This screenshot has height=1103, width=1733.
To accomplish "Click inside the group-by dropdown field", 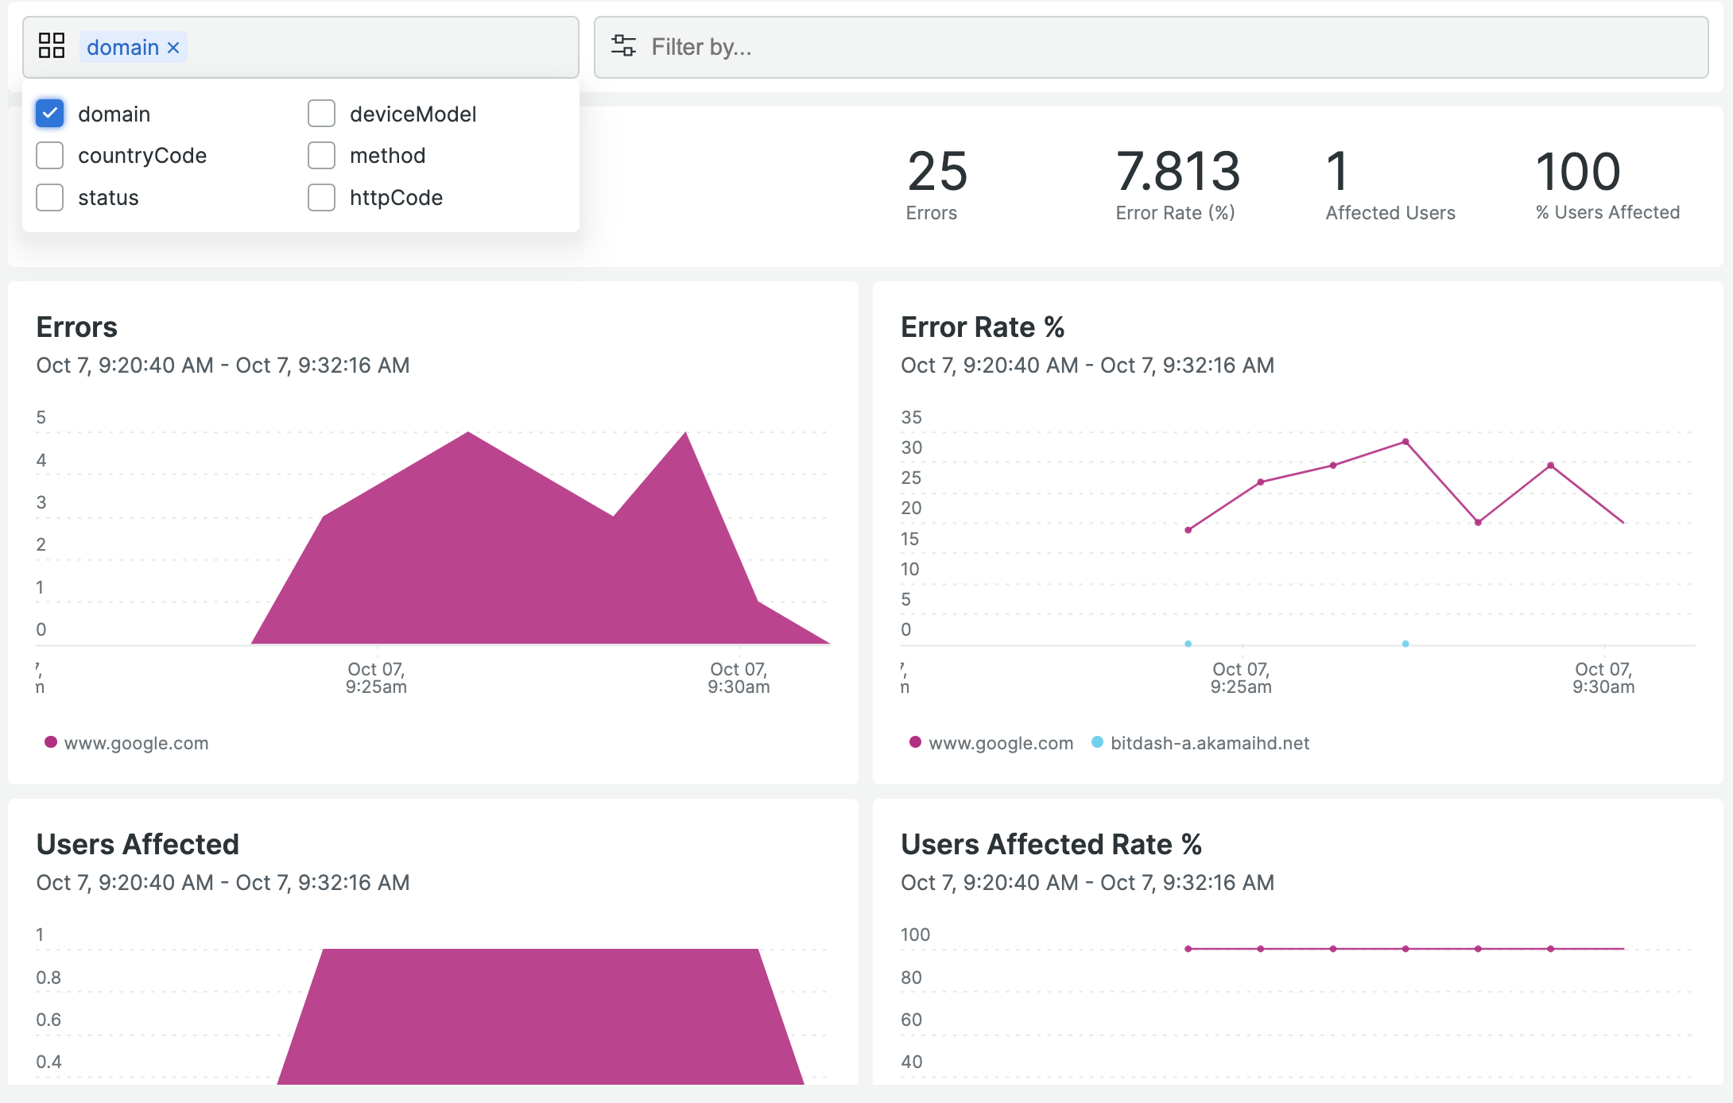I will tap(300, 47).
